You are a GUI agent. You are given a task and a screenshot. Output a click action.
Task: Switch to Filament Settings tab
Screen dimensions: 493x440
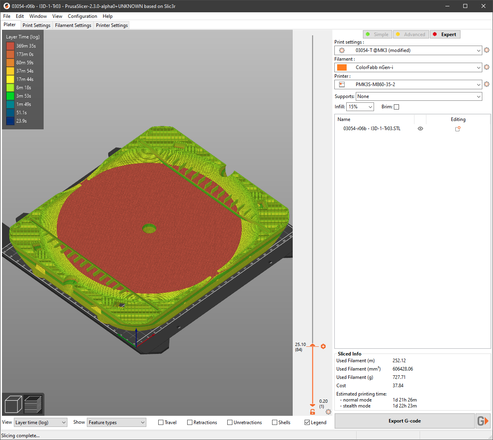tap(73, 25)
